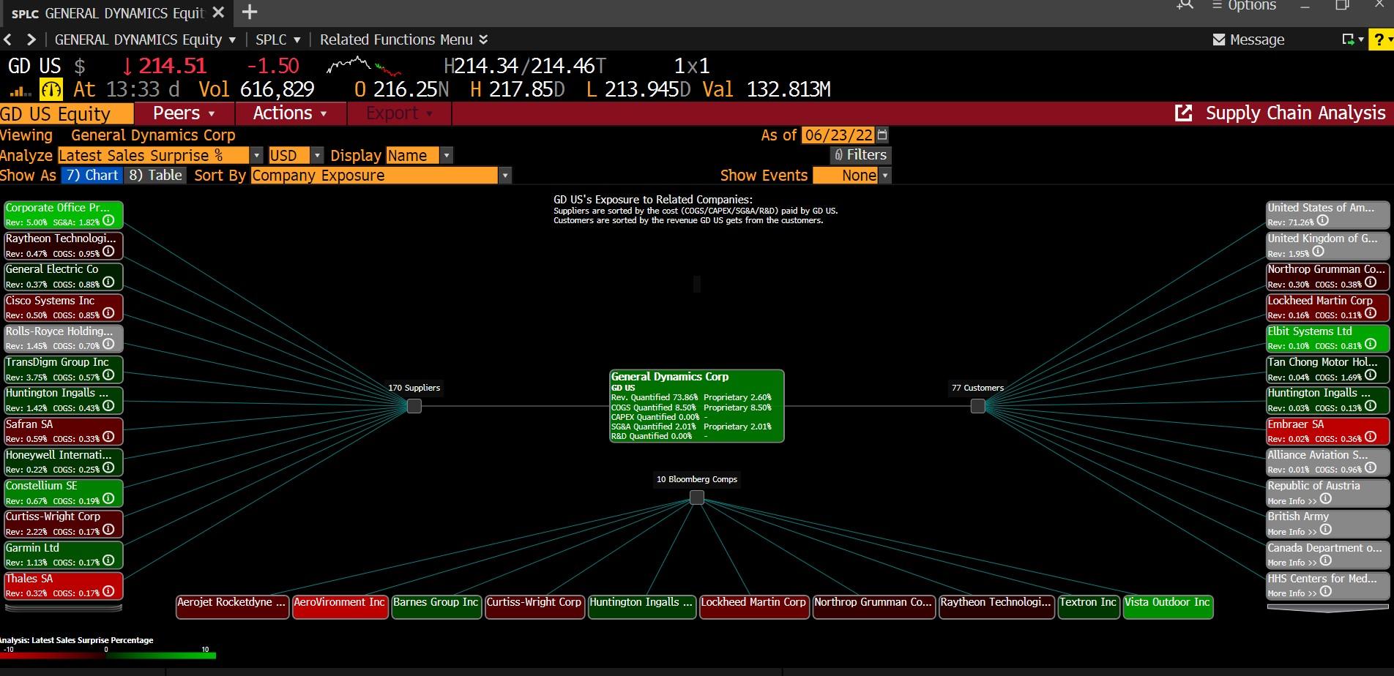Expand the Related Functions Menu
This screenshot has width=1394, height=676.
(403, 40)
